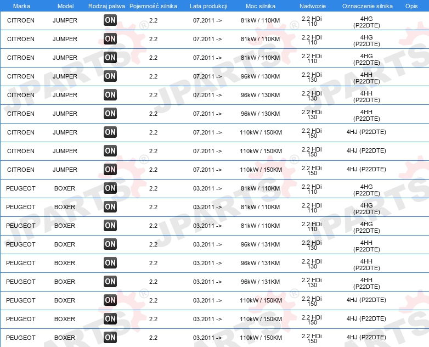Click 110kW / 150KM in last Peugeot row
429x347 pixels.
261,338
